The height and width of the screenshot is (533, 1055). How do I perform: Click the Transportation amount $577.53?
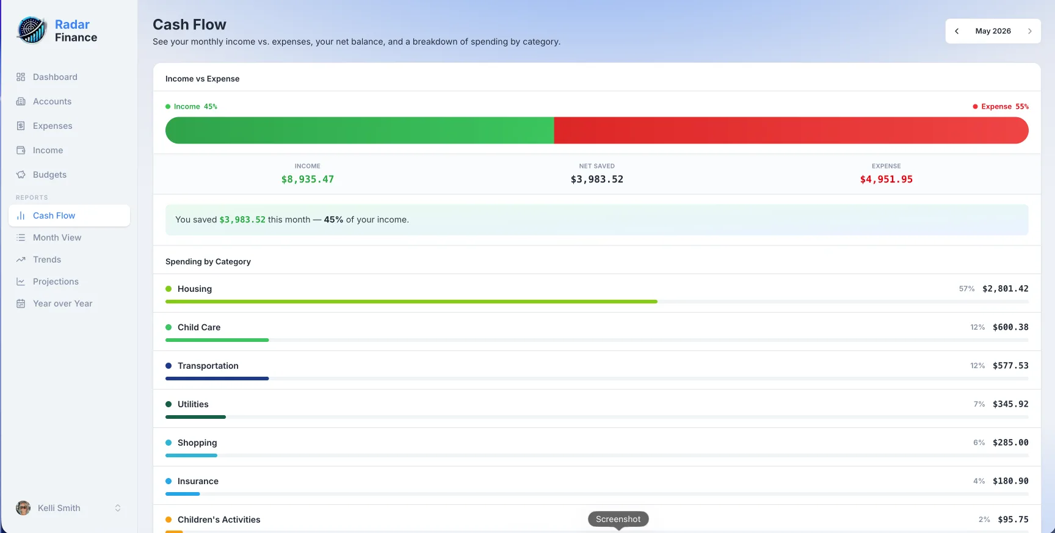[x=1010, y=366]
